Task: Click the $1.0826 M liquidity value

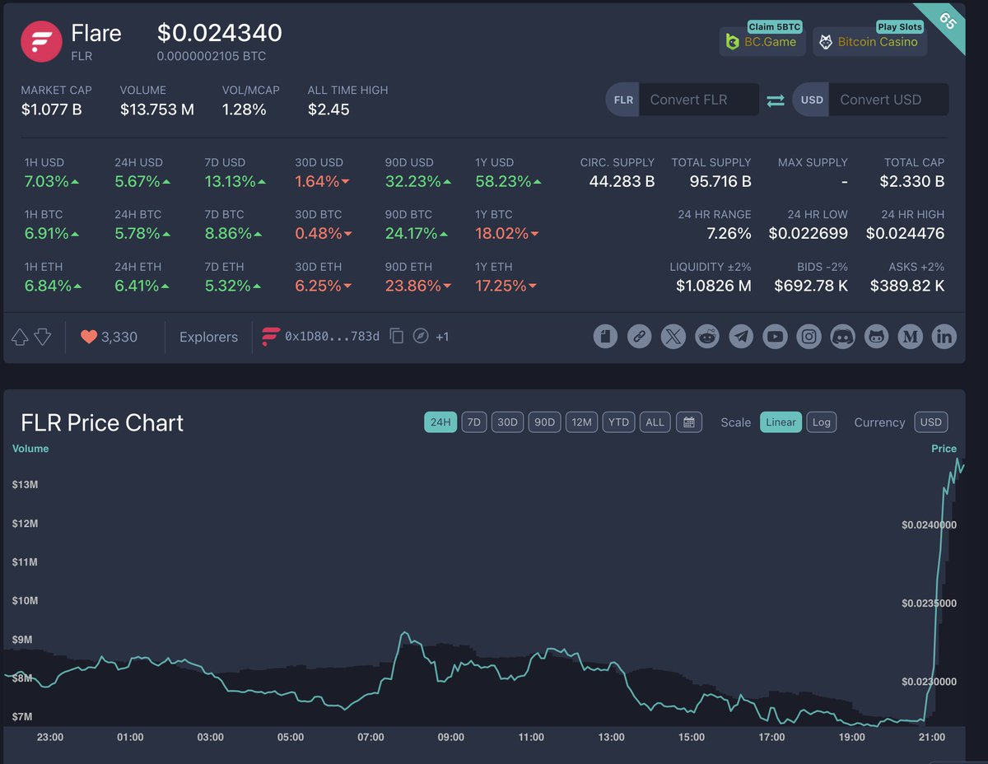Action: click(714, 286)
